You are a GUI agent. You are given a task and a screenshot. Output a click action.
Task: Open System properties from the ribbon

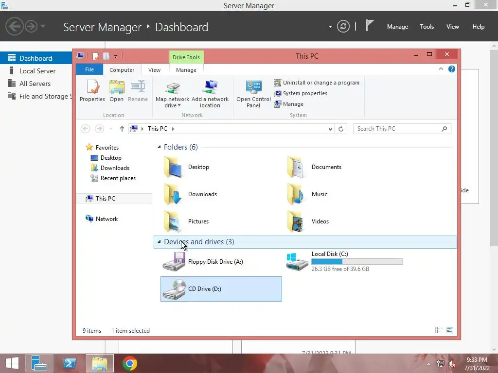301,93
